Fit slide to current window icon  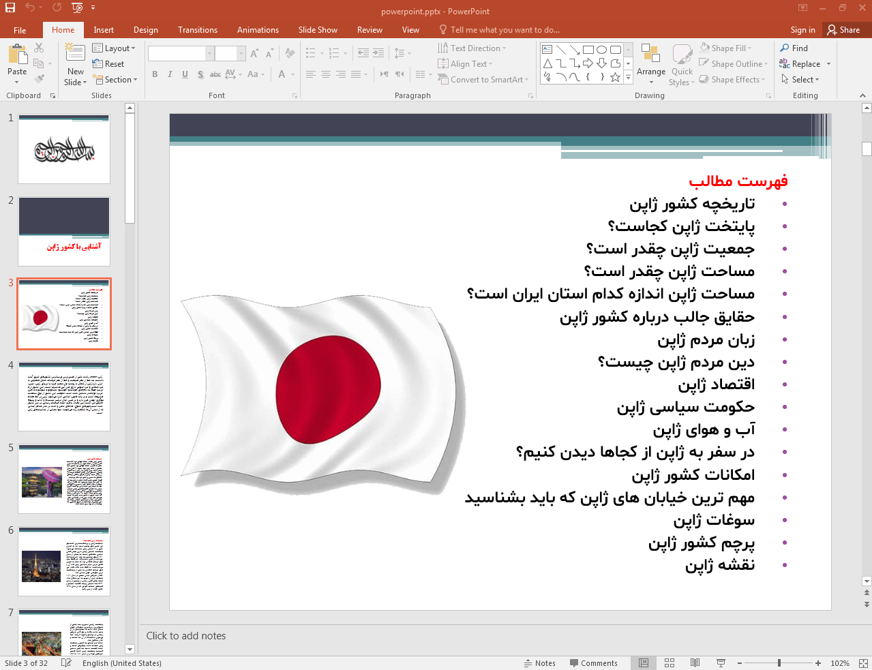[862, 663]
